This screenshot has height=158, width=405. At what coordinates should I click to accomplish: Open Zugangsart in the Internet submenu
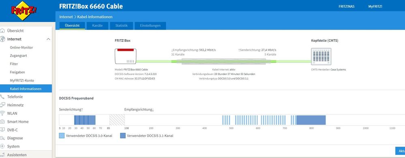(x=18, y=56)
